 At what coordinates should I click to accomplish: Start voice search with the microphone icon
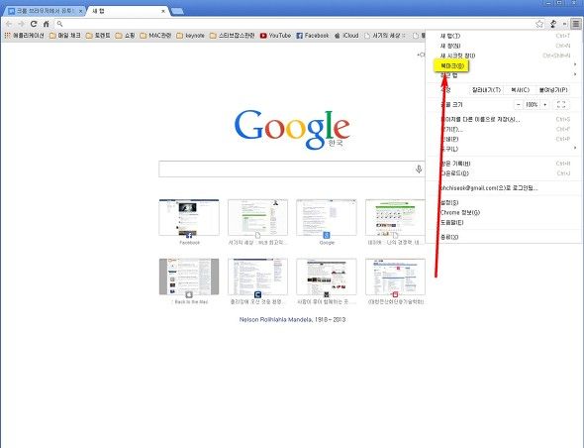pos(419,168)
